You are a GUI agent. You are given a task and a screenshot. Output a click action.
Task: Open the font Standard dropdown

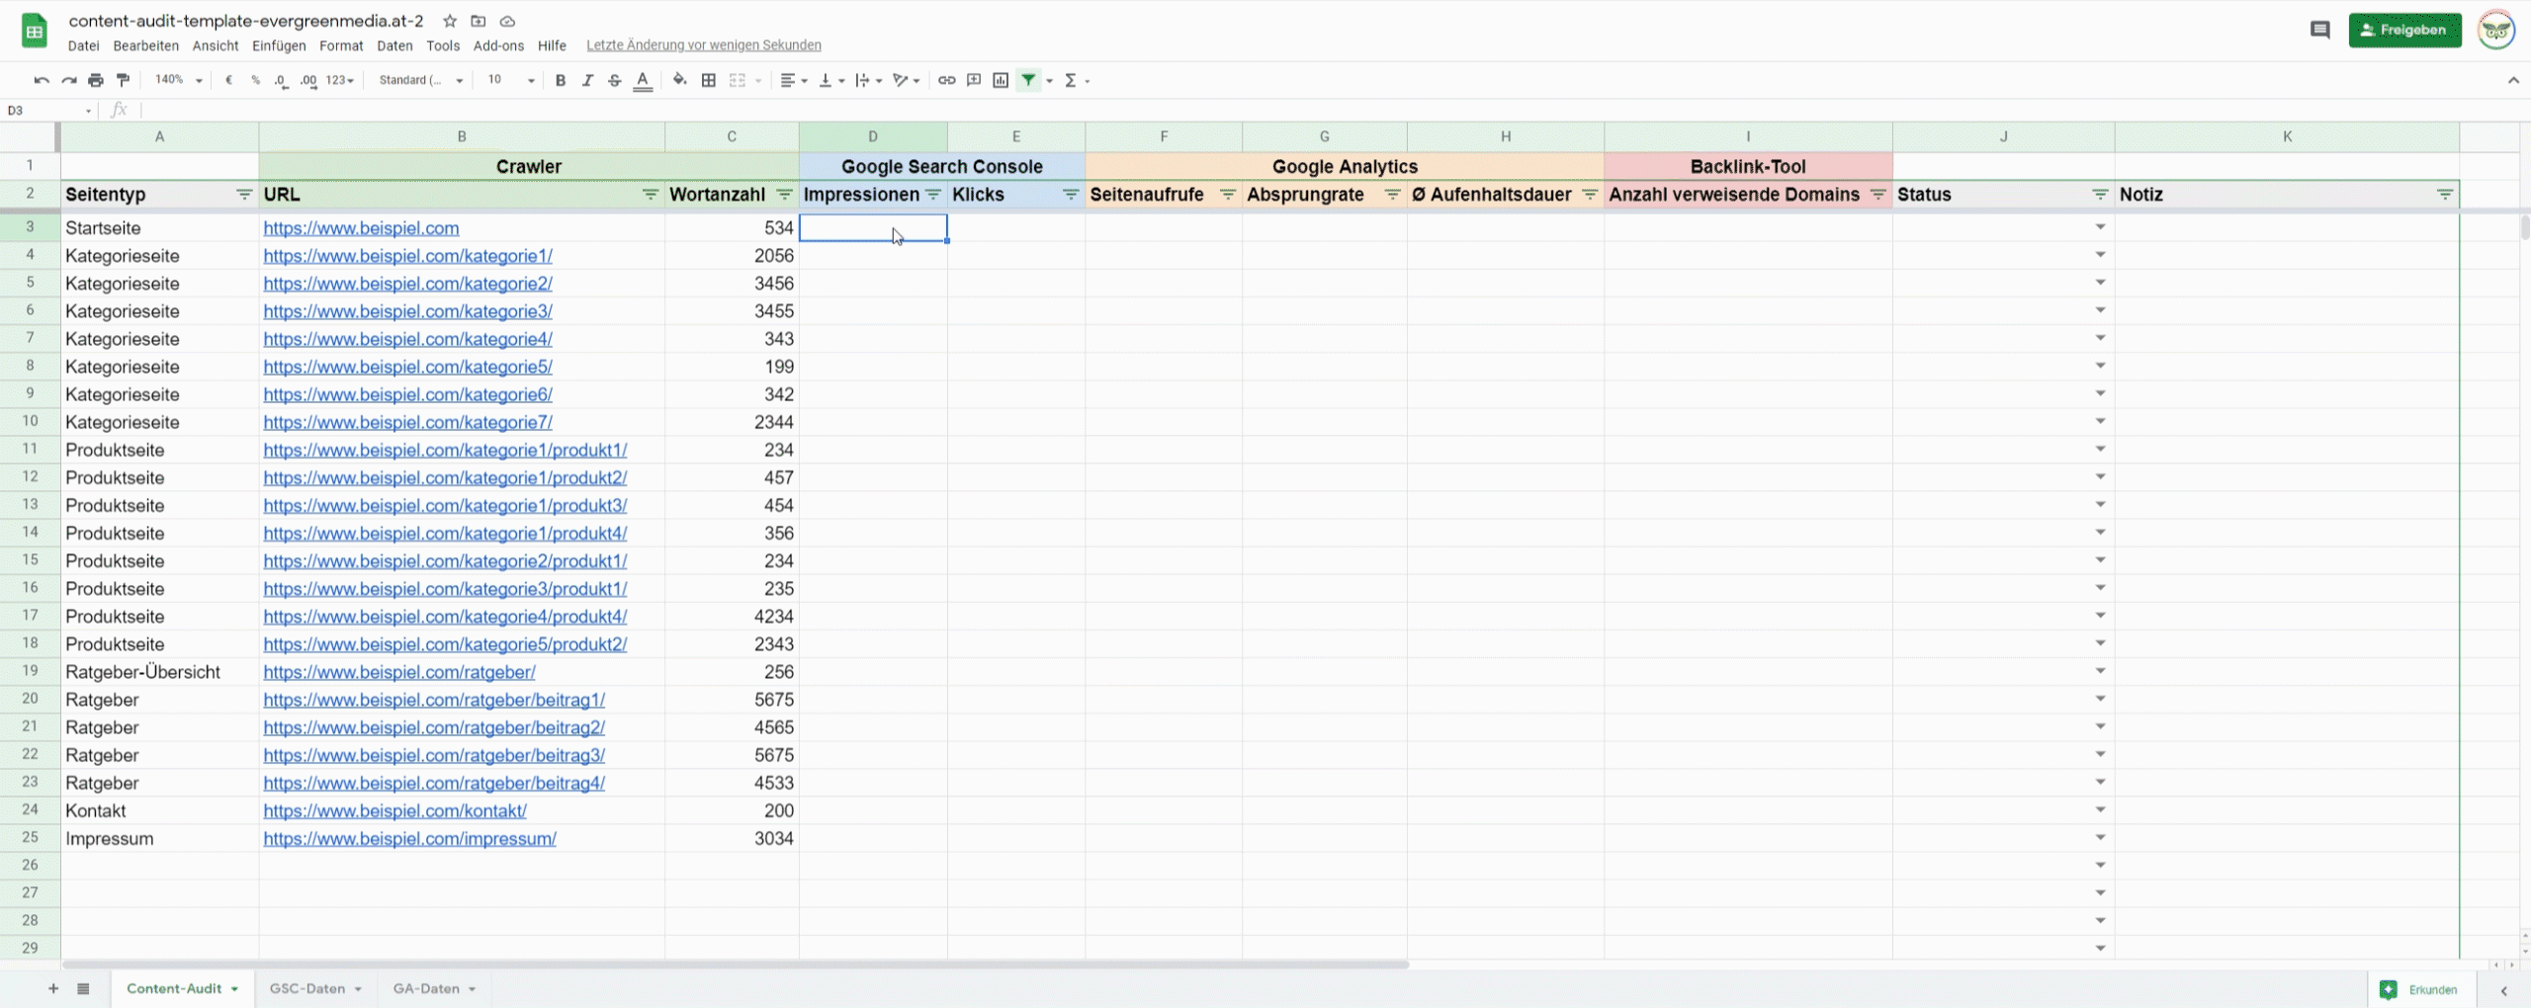point(421,80)
